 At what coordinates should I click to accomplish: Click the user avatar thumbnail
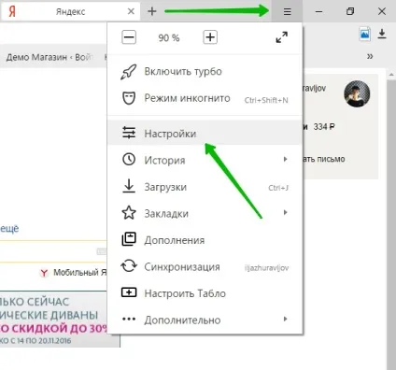357,93
